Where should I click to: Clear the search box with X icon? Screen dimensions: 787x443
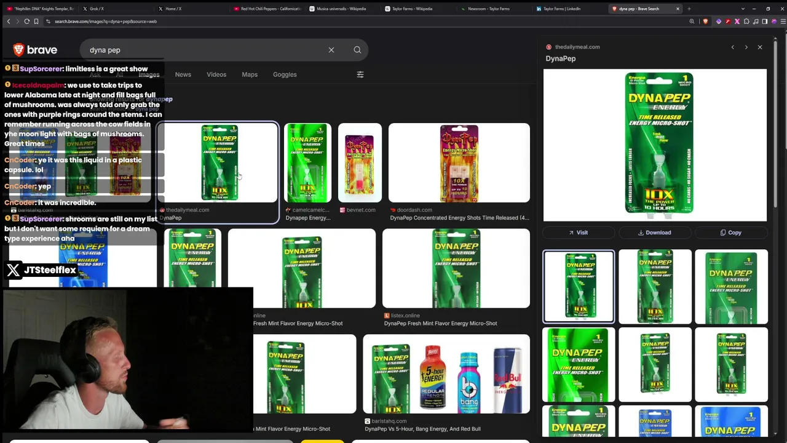[x=331, y=50]
